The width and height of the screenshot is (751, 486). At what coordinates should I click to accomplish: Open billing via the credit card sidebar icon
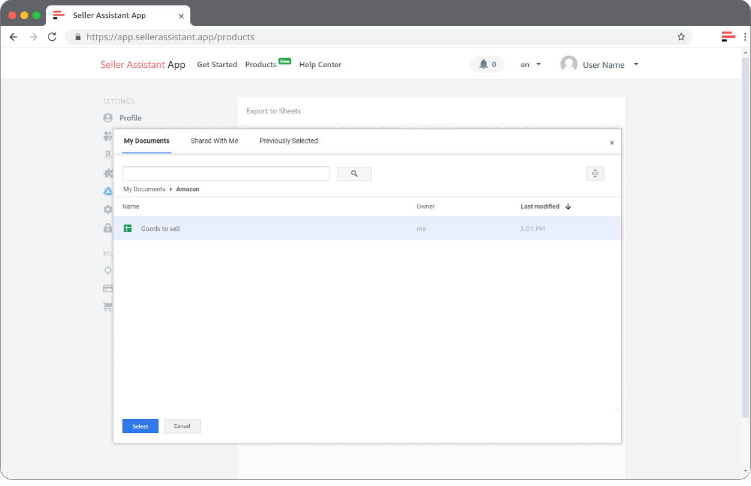point(107,288)
